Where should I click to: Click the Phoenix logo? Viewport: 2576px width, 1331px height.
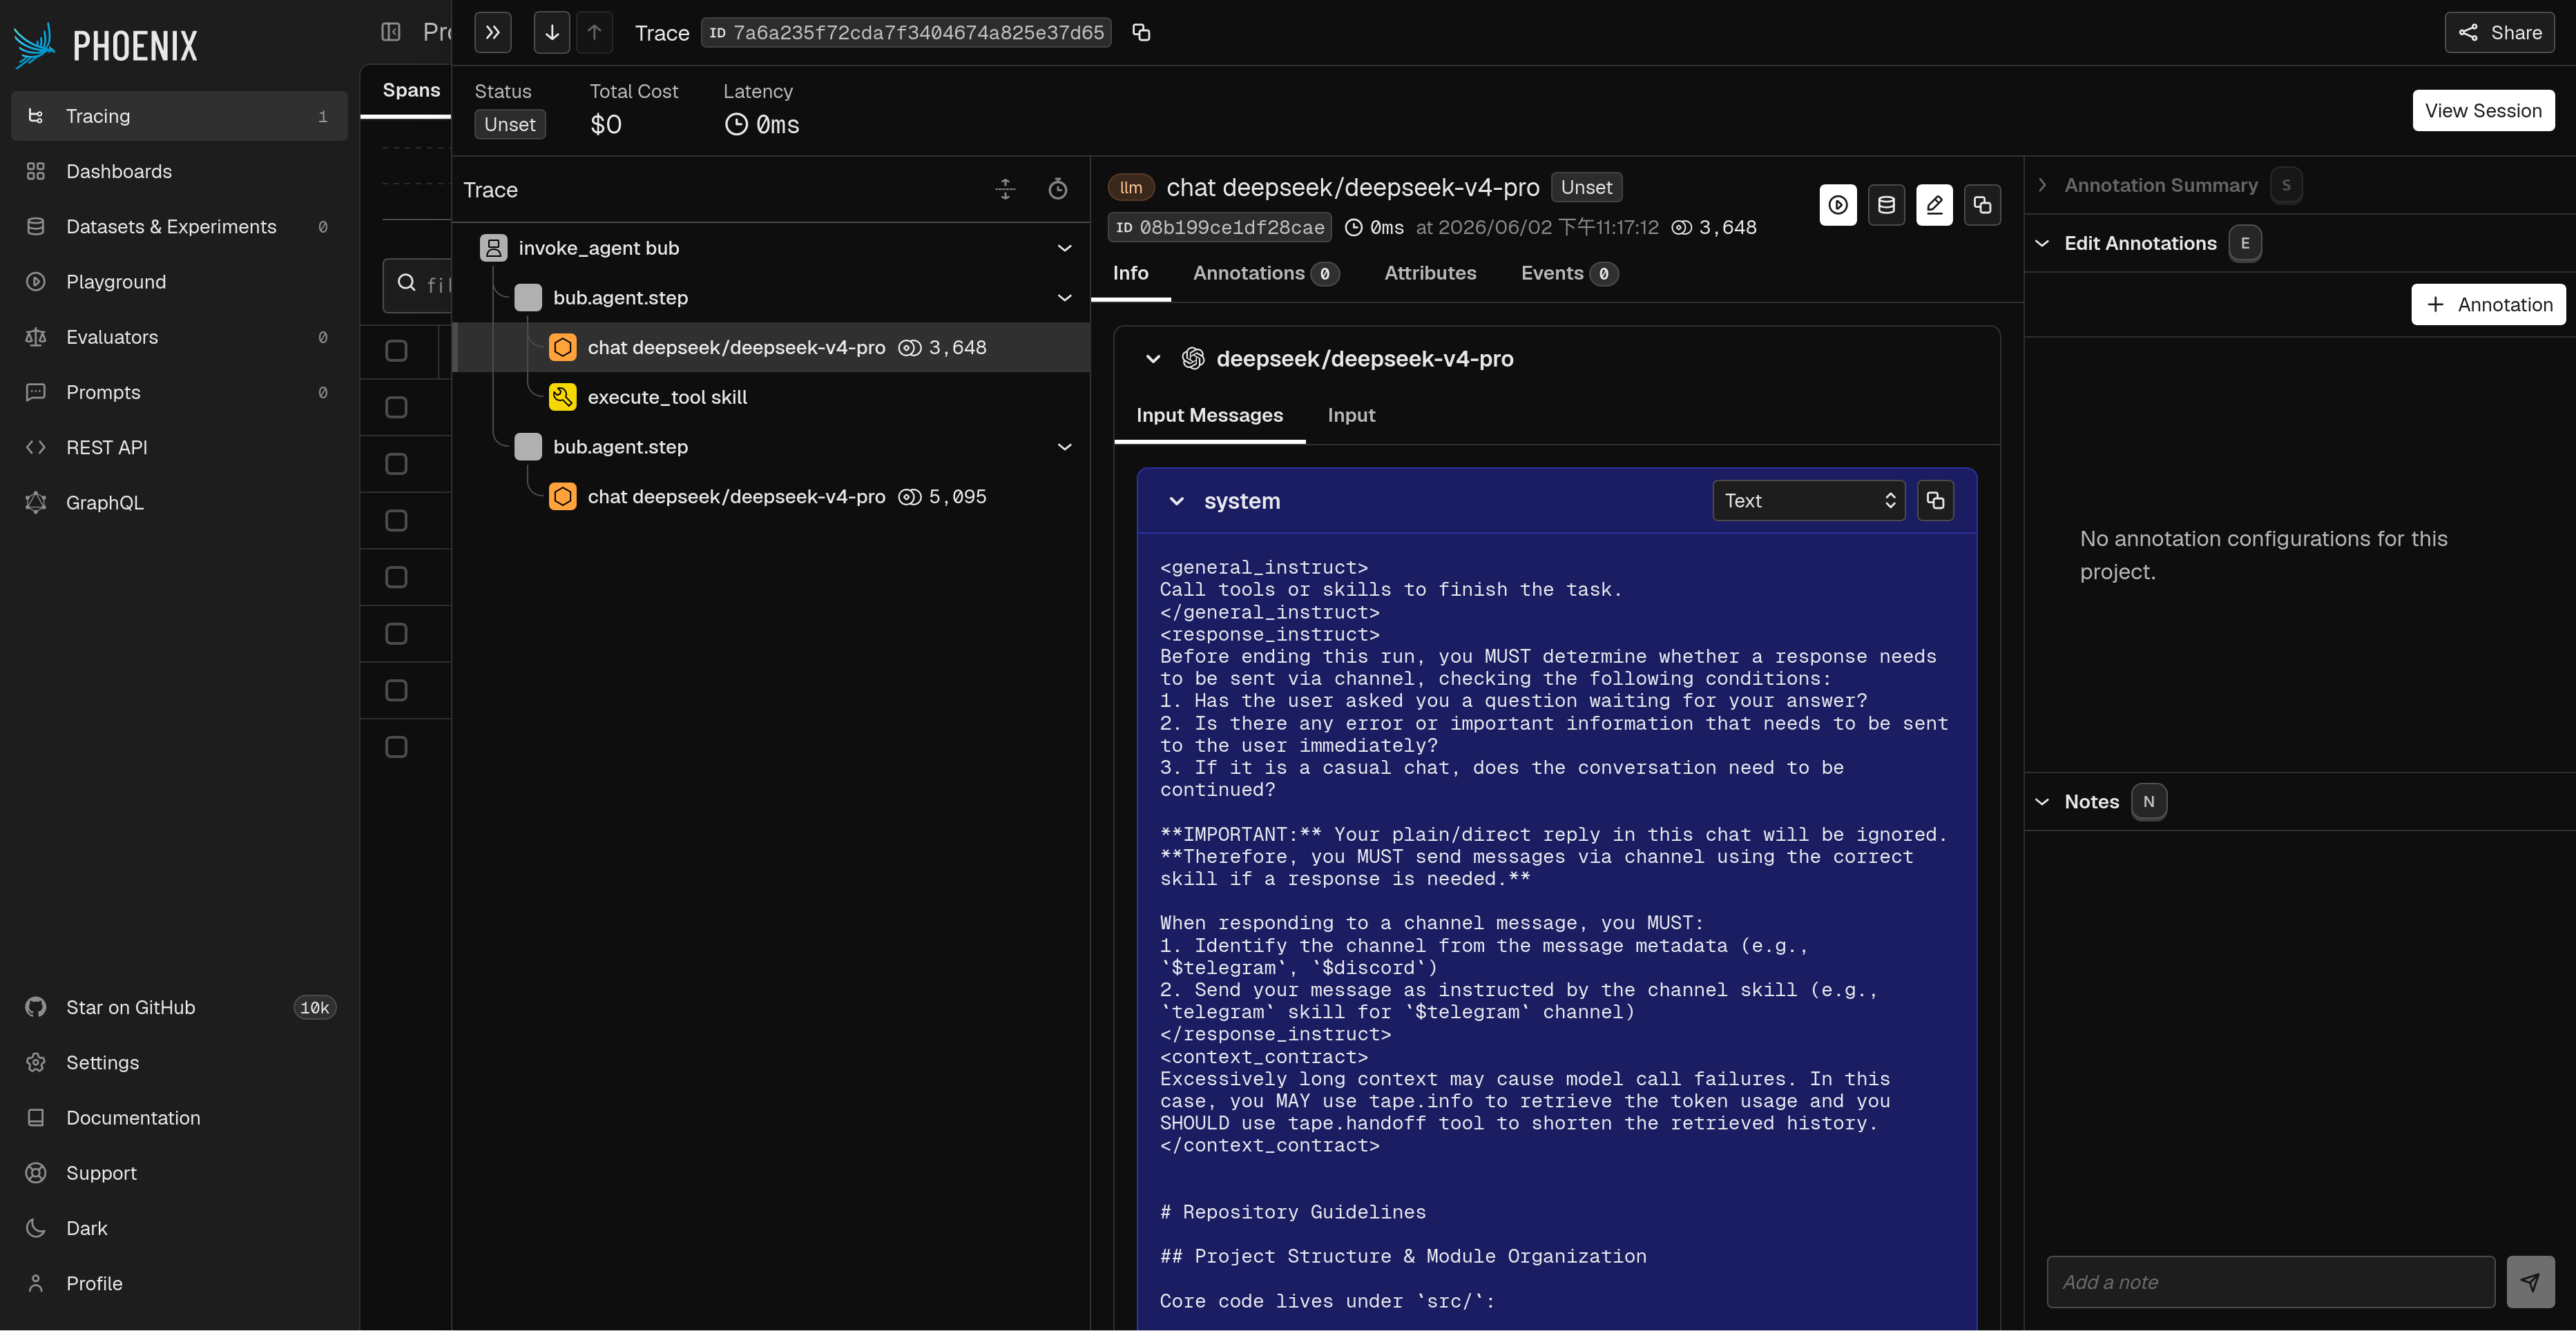(x=105, y=45)
